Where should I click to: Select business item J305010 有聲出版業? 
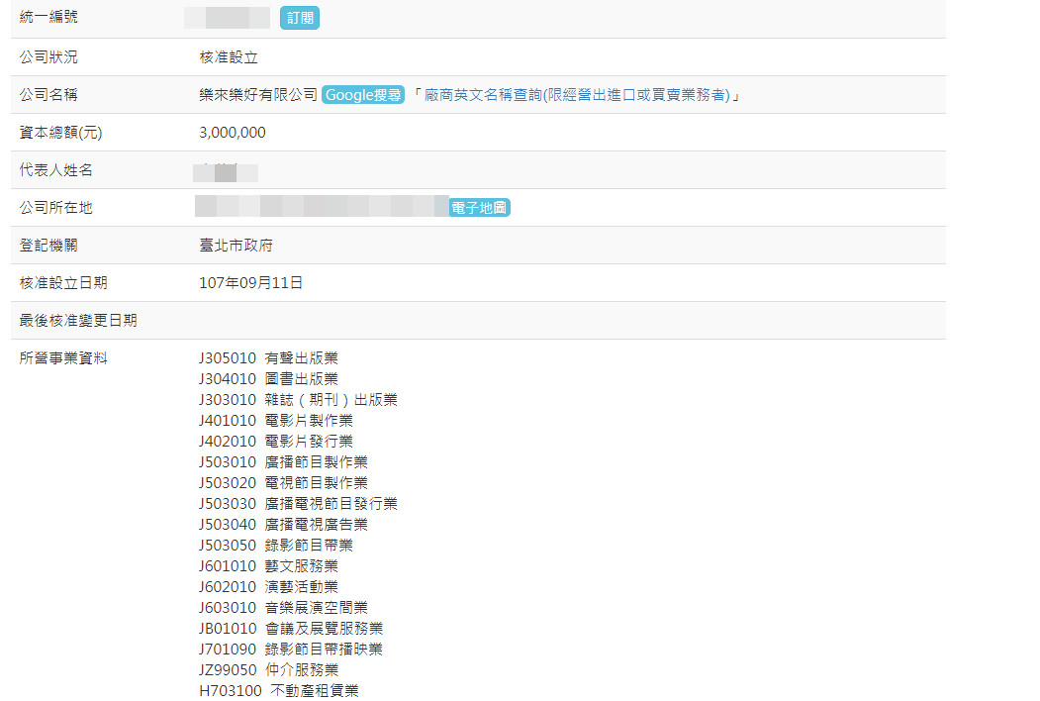click(268, 358)
